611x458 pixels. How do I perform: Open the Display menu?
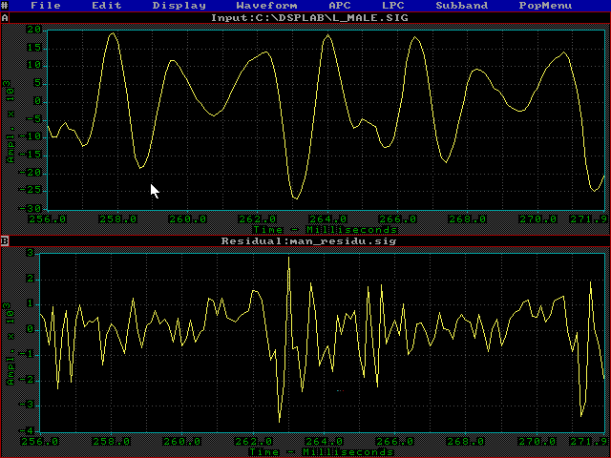pyautogui.click(x=179, y=6)
